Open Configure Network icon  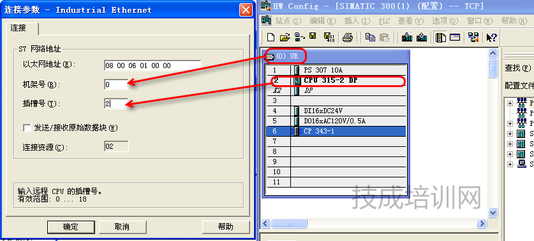tap(473, 38)
